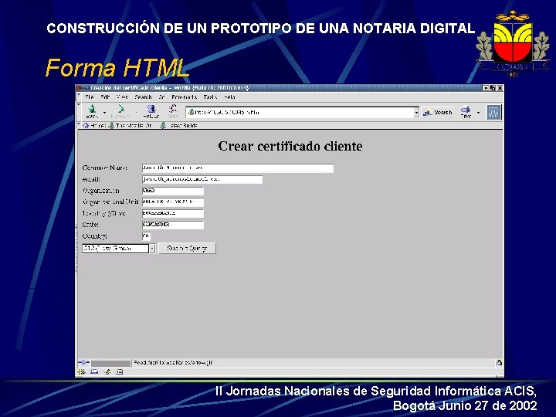Open the Tasks menu
The height and width of the screenshot is (417, 556).
[210, 97]
